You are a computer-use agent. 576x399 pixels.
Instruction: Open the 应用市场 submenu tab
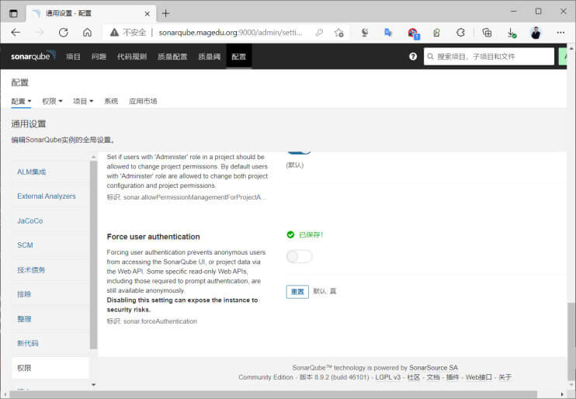click(143, 101)
